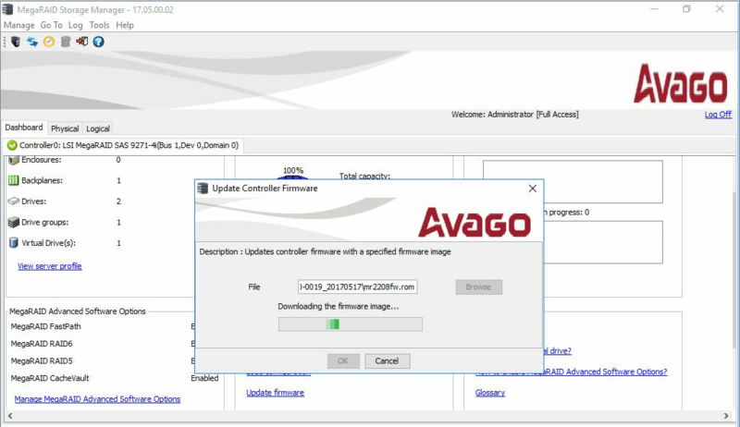Open the Log menu
740x427 pixels.
pos(76,25)
